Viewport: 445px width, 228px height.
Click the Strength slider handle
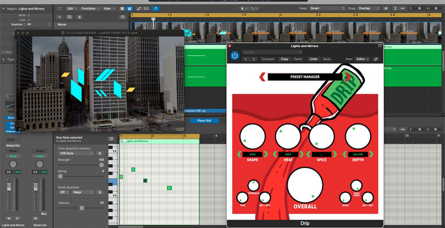101,165
